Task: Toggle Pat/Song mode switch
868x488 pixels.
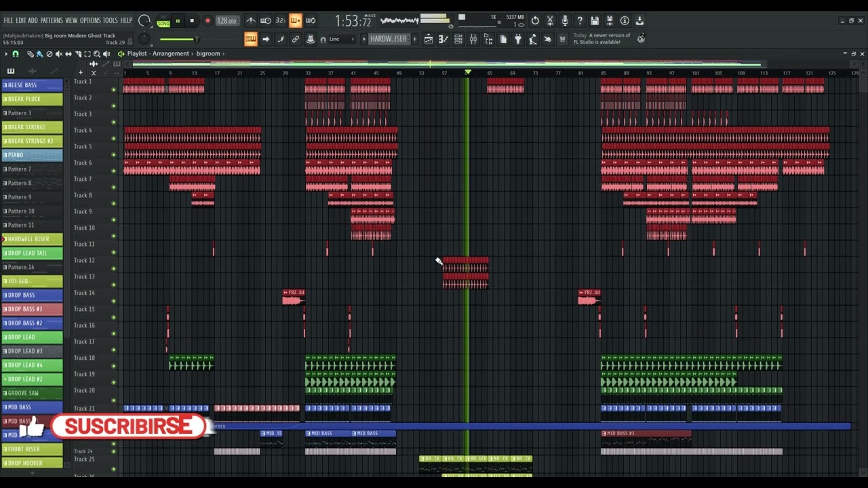Action: tap(163, 21)
